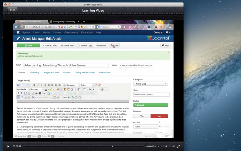Image resolution: width=241 pixels, height=151 pixels.
Task: Click the Paste clipboard icon
Action: 65,89
